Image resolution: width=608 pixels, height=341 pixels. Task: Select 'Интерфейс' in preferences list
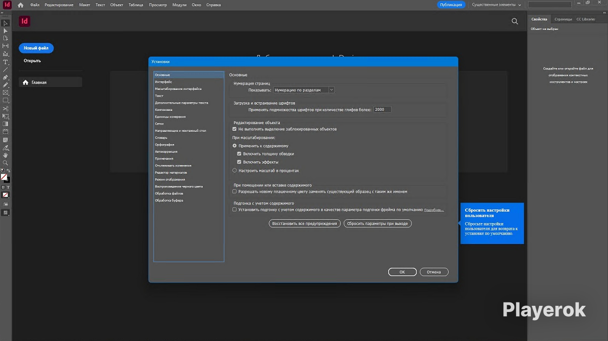pyautogui.click(x=188, y=82)
